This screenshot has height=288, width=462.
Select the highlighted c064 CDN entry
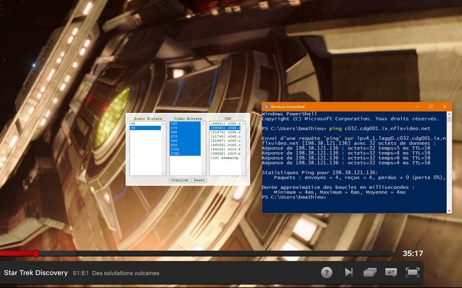[225, 128]
